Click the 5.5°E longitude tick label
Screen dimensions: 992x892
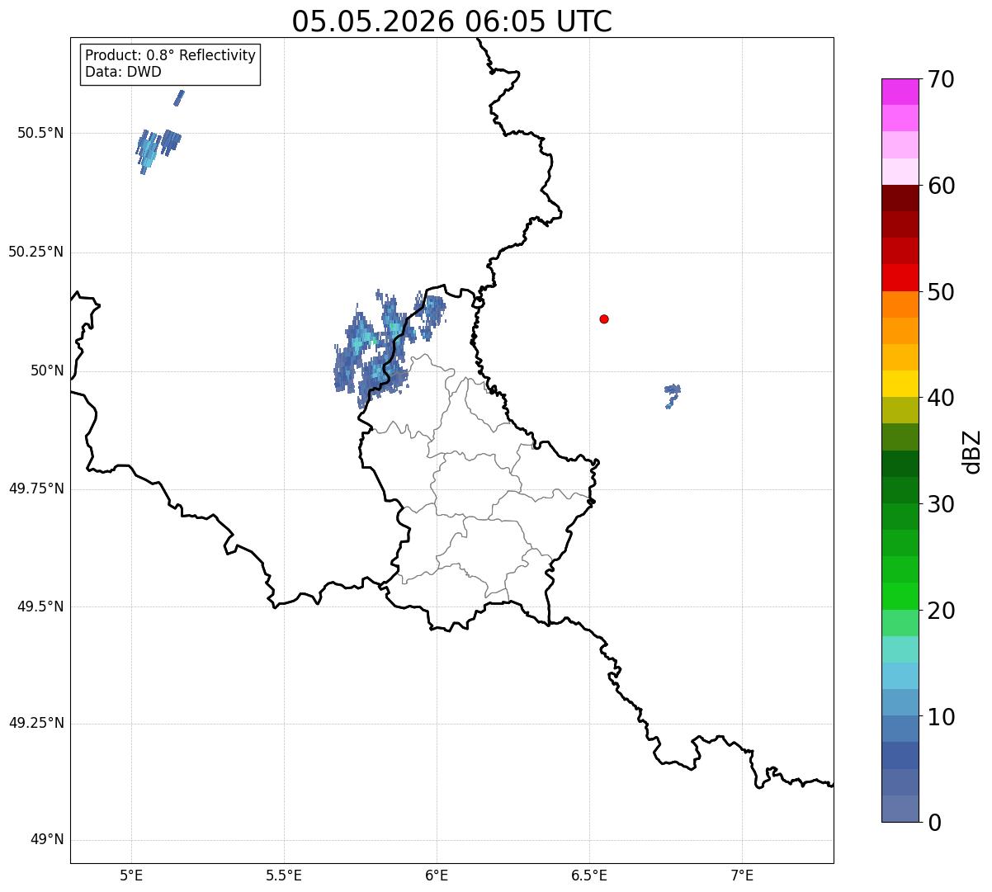tap(284, 875)
